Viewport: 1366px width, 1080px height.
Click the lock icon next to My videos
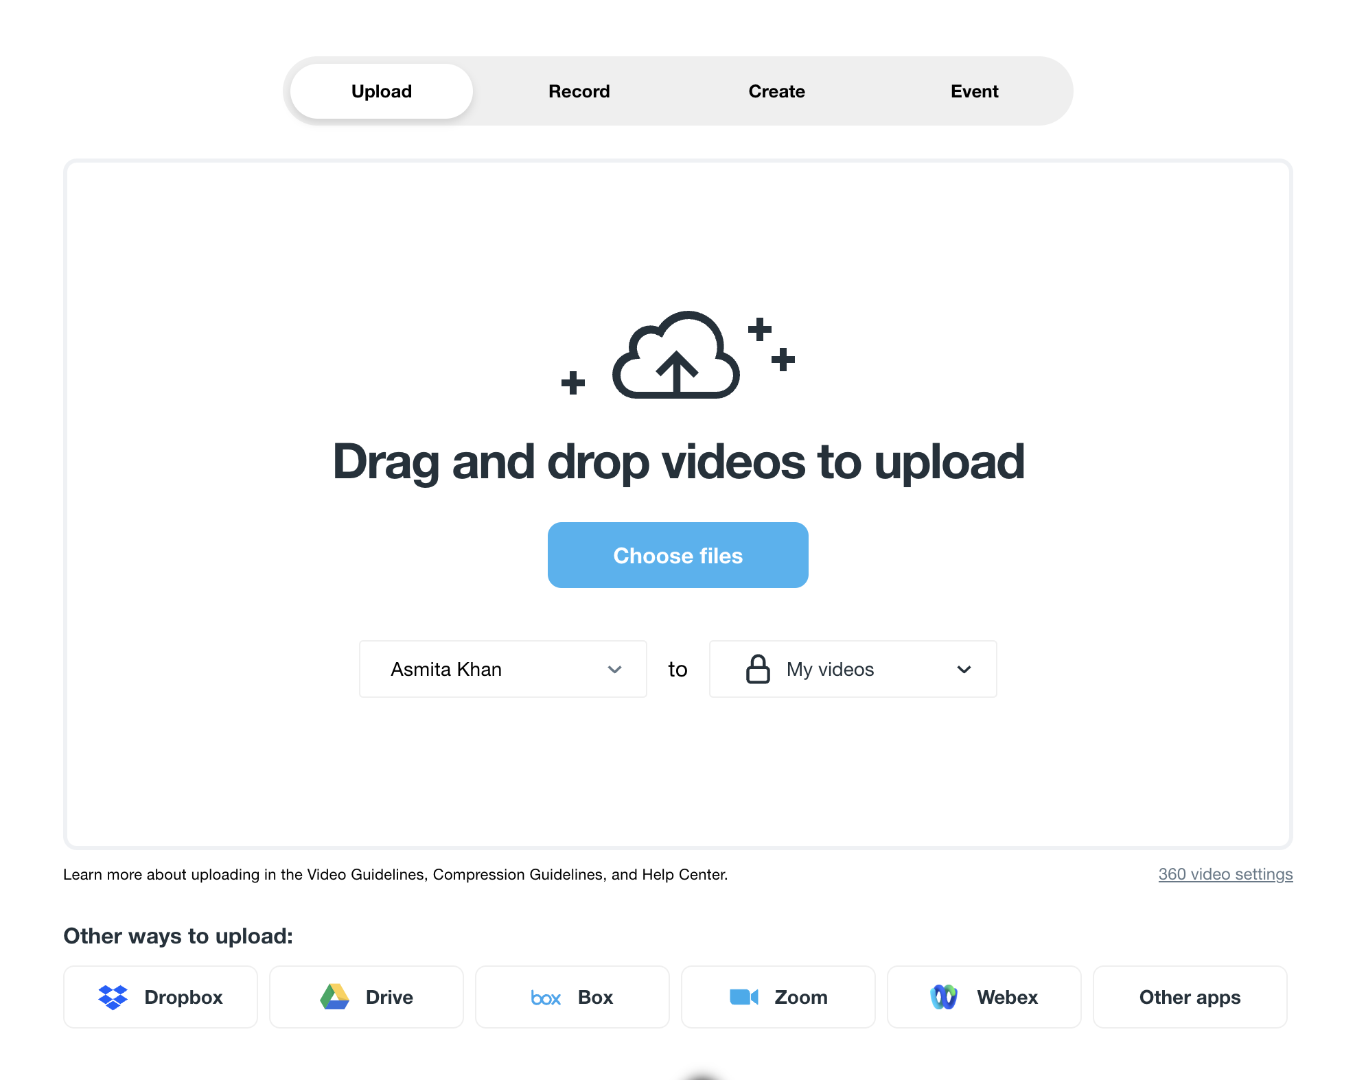pyautogui.click(x=756, y=668)
